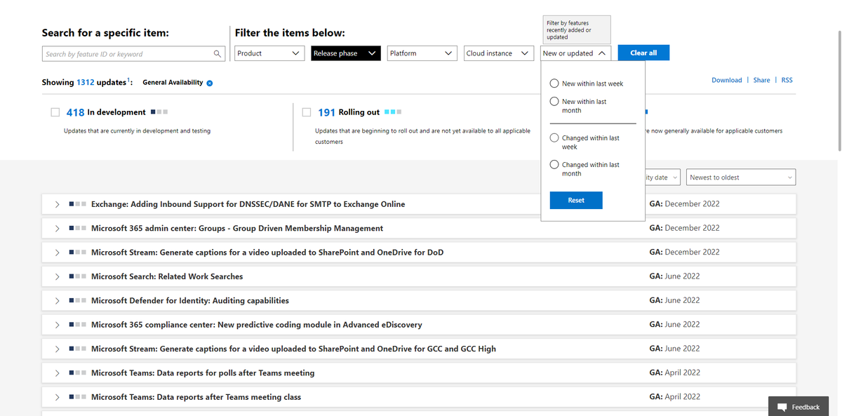Expand the Microsoft Search Related Work Searches item
The width and height of the screenshot is (842, 416).
click(x=58, y=277)
